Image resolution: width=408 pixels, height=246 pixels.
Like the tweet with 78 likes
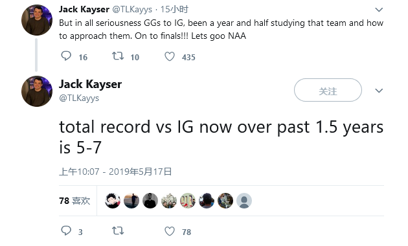pos(170,231)
